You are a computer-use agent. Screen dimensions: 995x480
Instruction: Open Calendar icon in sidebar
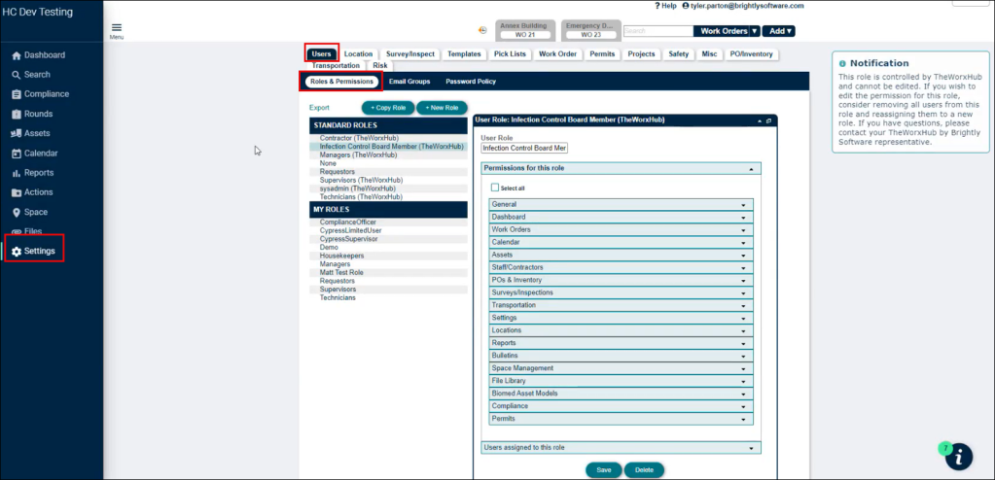tap(17, 154)
